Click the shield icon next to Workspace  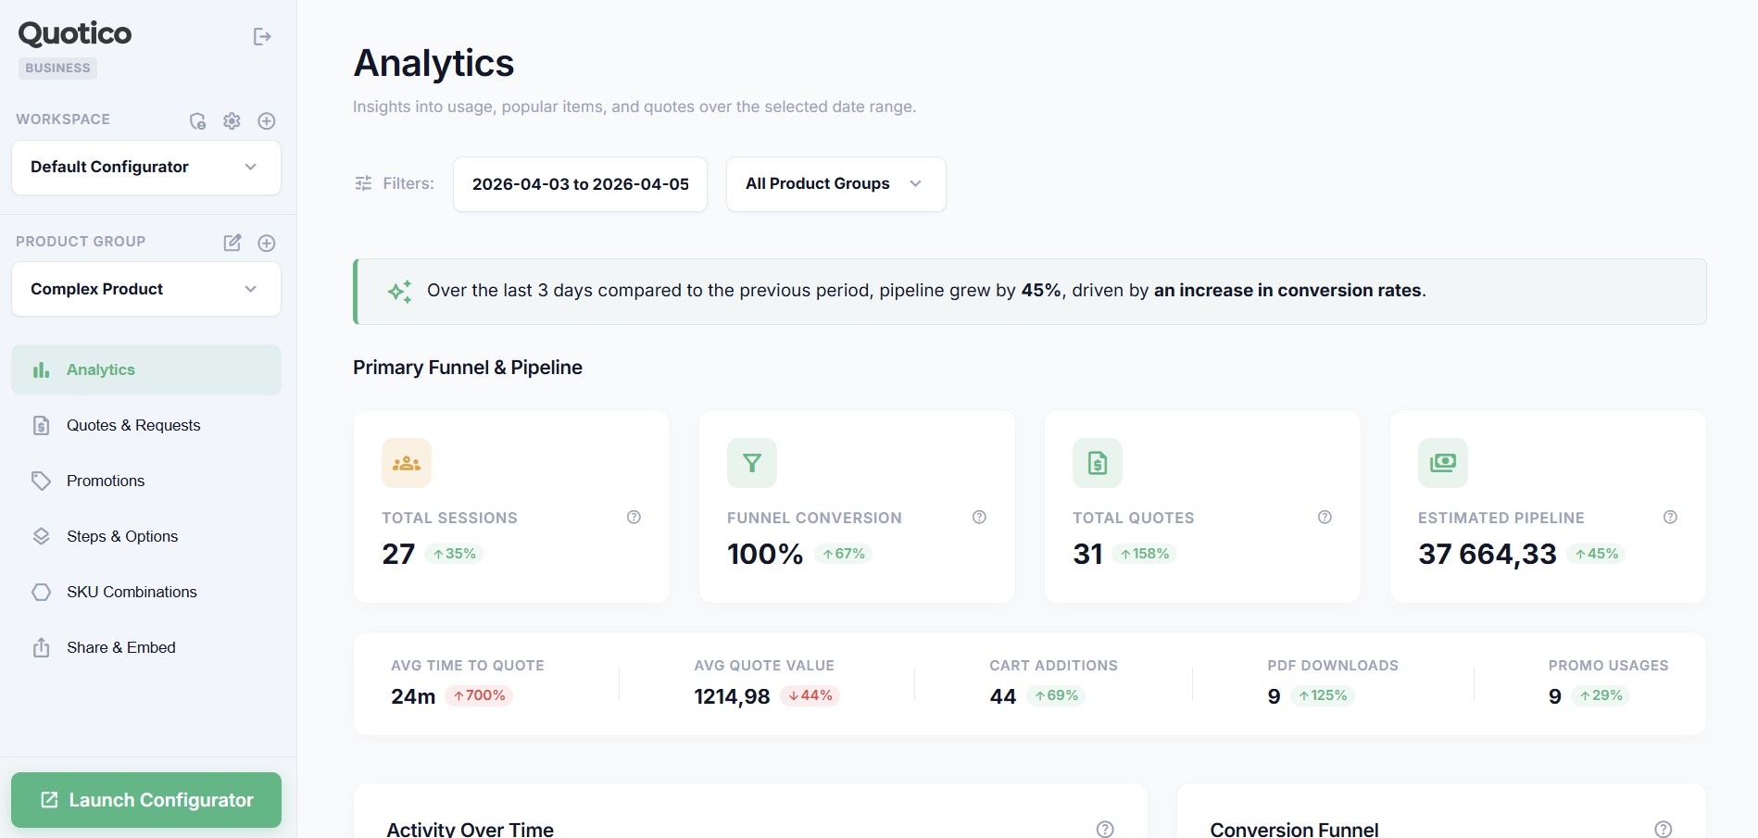pyautogui.click(x=197, y=120)
